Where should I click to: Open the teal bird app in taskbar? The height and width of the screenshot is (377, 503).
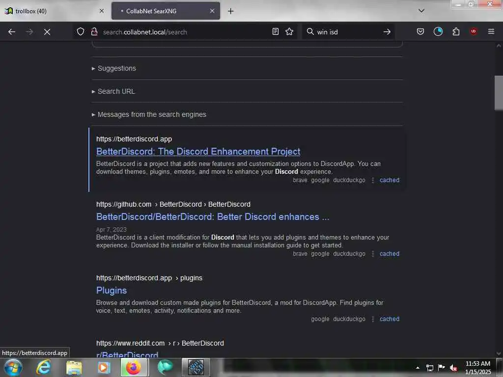[x=165, y=367]
